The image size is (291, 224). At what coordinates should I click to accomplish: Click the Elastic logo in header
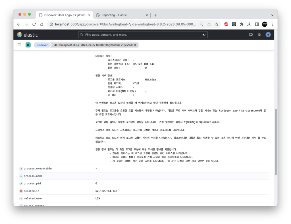click(27, 35)
